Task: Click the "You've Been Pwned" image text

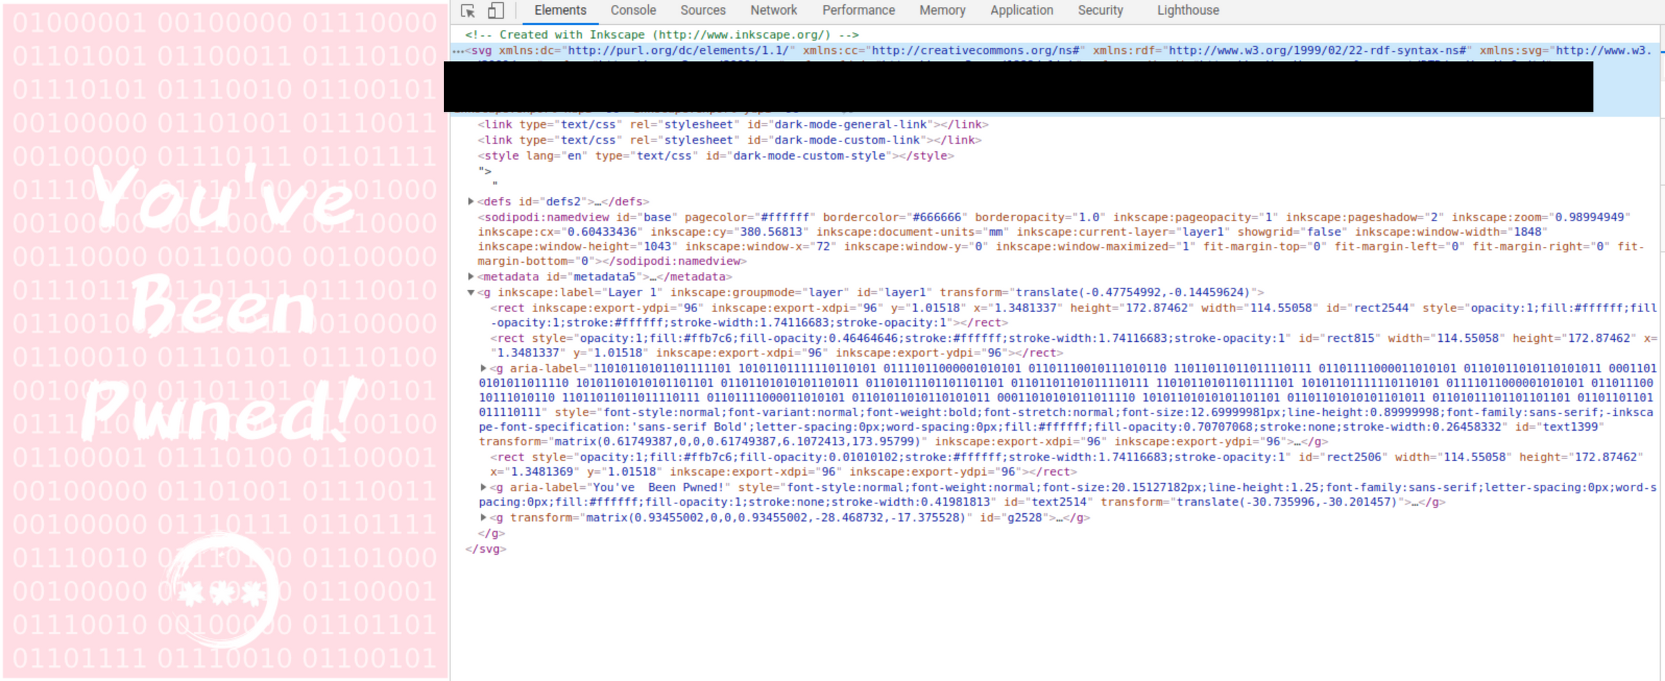Action: (x=223, y=305)
